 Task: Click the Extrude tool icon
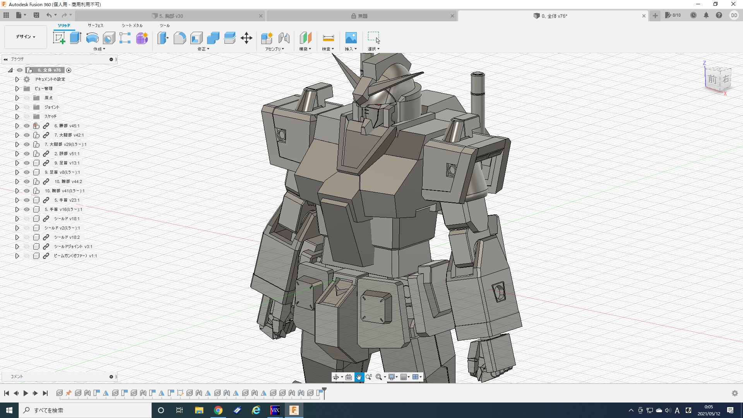click(75, 38)
